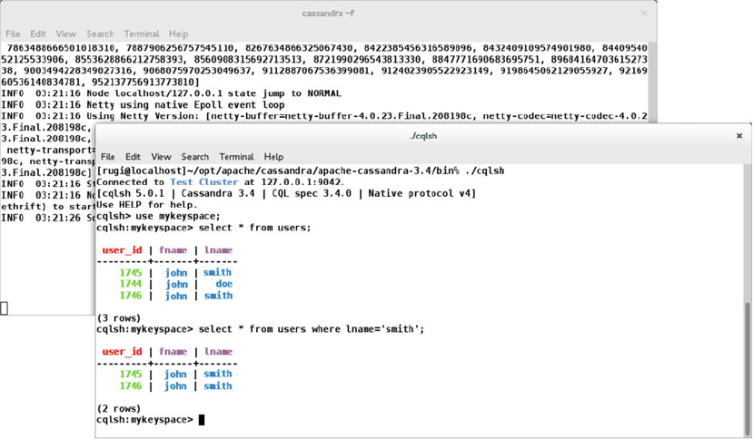Click 'Use HELP for help.' line
This screenshot has width=753, height=439.
coord(147,205)
